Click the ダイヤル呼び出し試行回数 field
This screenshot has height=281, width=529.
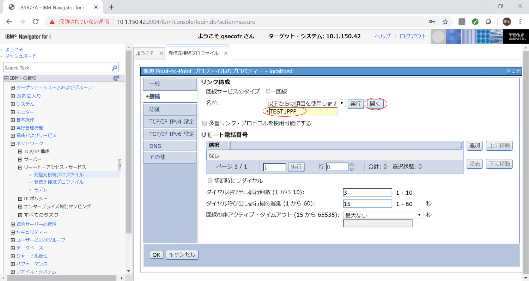coord(367,193)
